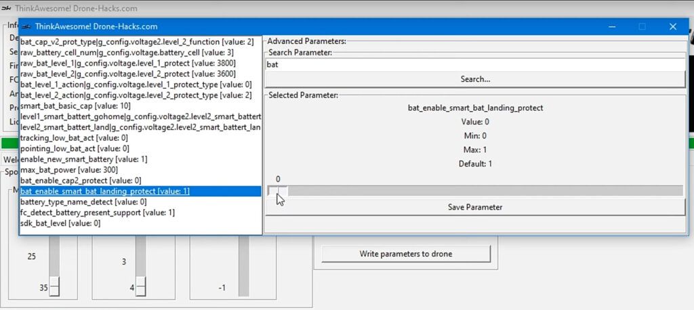Image resolution: width=694 pixels, height=310 pixels.
Task: Select raw_battery_cell_num parameter row
Action: [140, 53]
